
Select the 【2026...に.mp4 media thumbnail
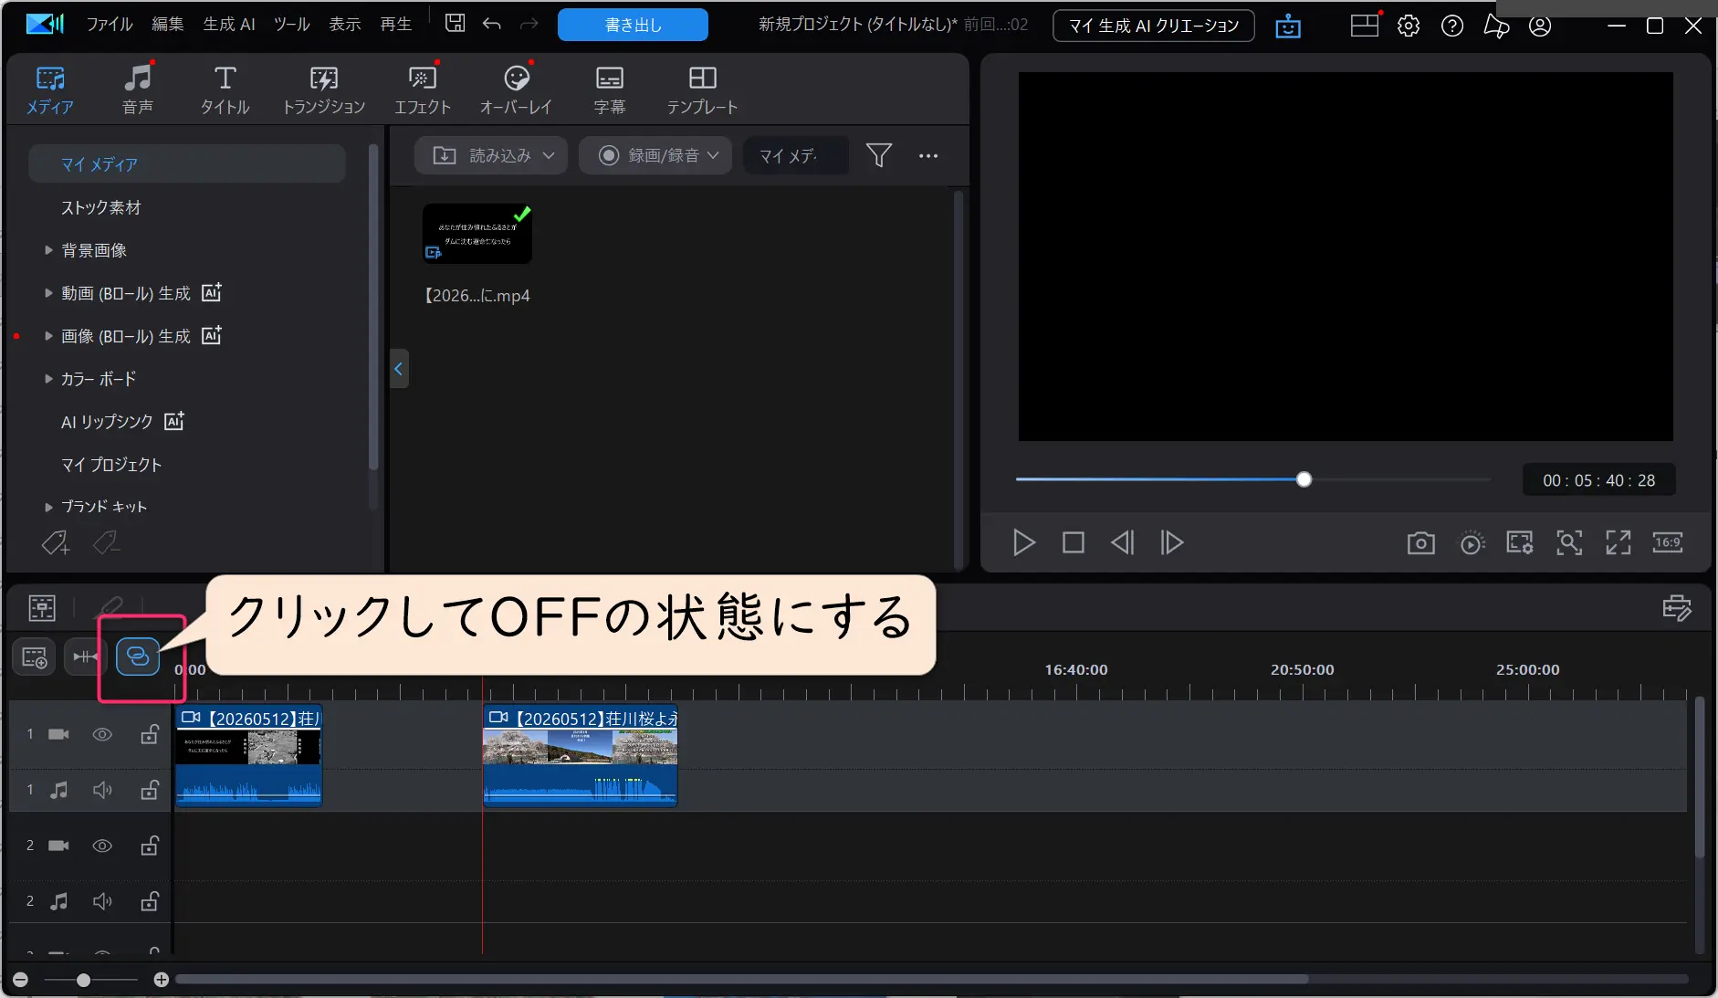pyautogui.click(x=477, y=234)
